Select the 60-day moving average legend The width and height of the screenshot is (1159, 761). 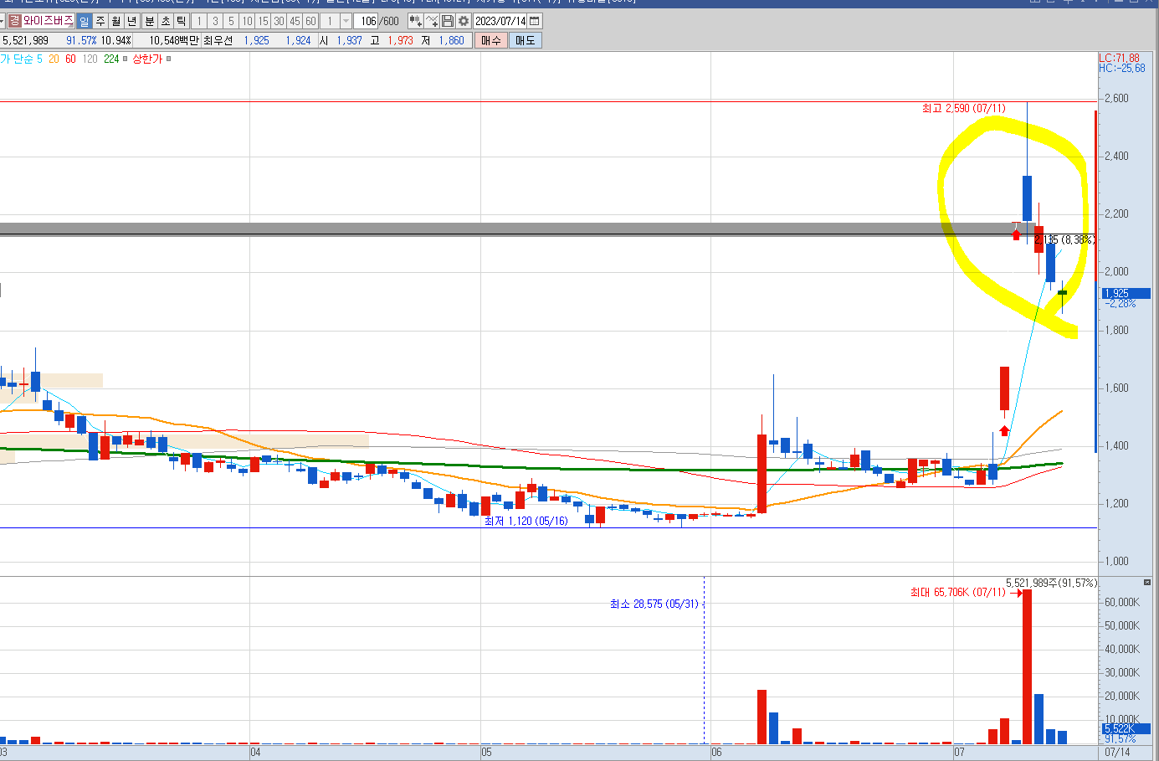[70, 59]
